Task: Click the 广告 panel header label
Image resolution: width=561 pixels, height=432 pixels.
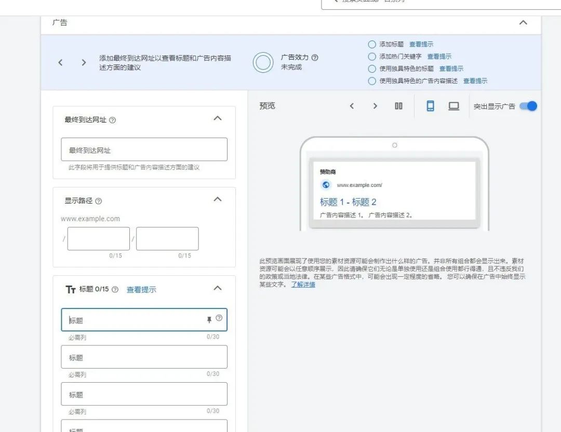Action: pyautogui.click(x=61, y=23)
